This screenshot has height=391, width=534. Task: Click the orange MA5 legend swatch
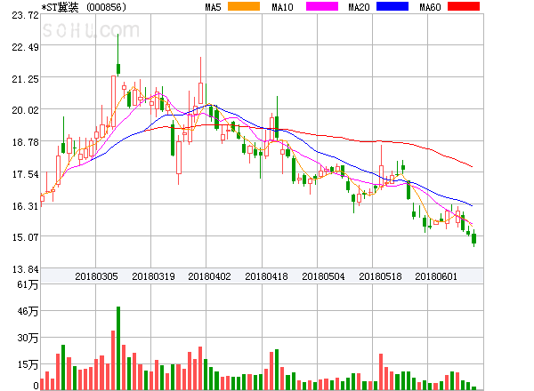[x=244, y=6]
